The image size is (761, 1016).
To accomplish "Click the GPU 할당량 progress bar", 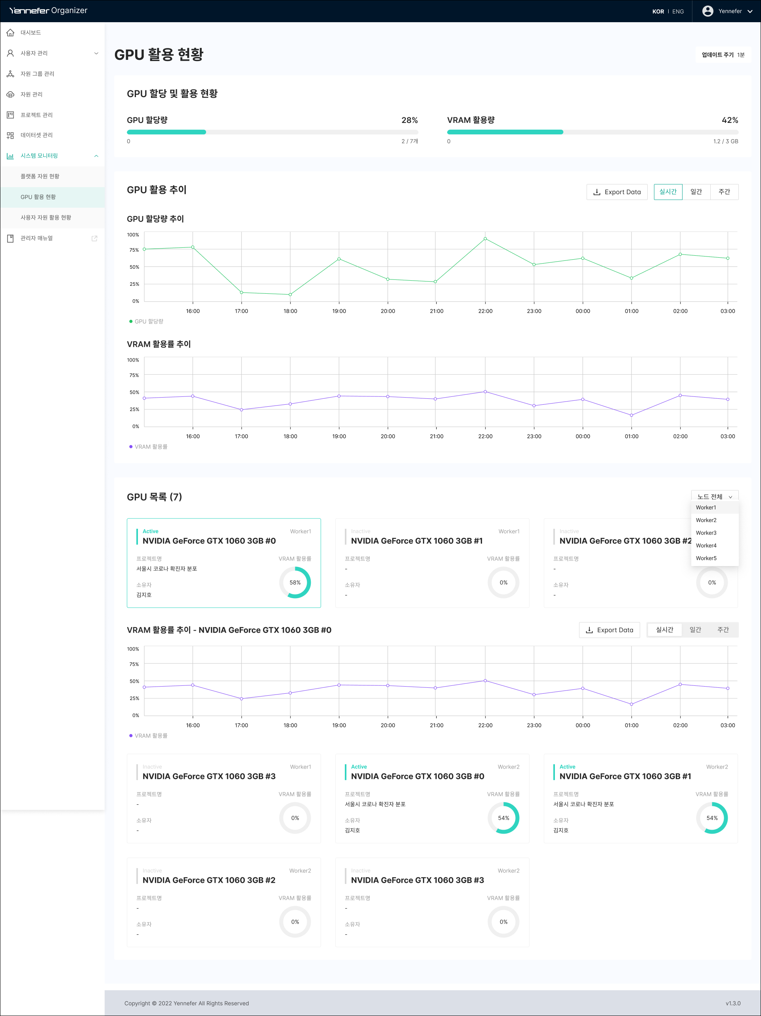I will click(x=272, y=132).
